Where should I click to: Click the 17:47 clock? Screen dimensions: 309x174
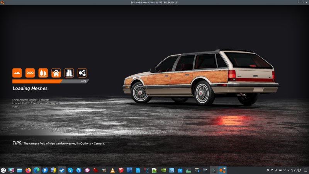point(296,170)
